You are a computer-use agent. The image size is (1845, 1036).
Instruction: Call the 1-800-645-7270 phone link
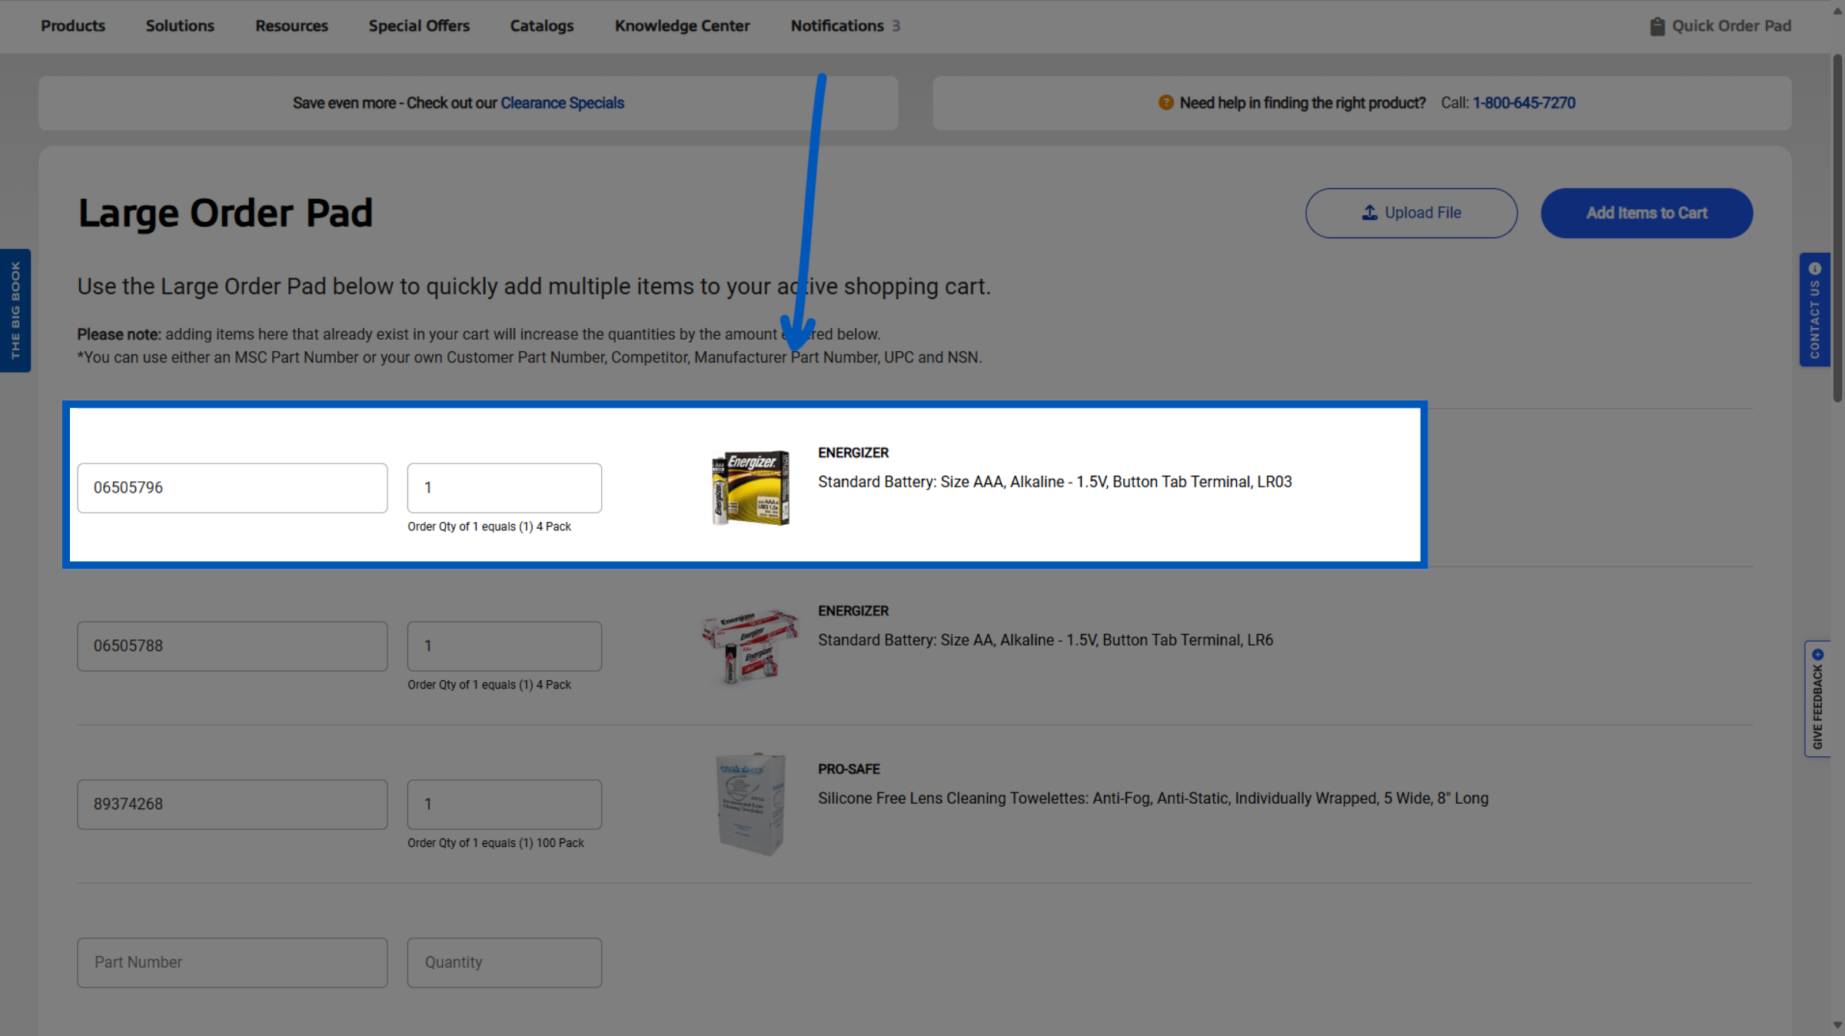pos(1524,103)
